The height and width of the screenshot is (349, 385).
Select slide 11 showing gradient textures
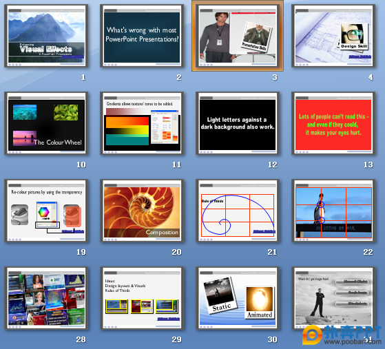142,123
